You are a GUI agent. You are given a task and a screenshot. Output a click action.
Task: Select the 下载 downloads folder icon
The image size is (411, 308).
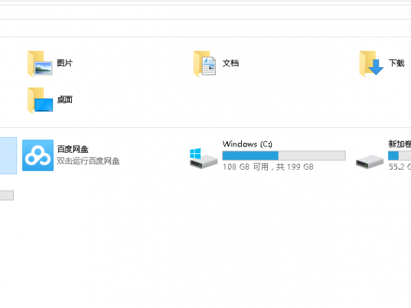pyautogui.click(x=371, y=64)
